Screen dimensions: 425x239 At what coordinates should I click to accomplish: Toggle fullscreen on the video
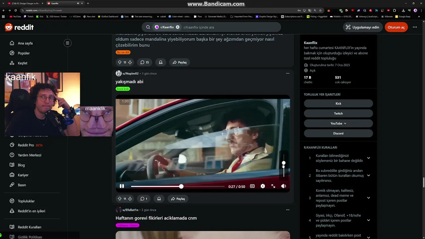click(273, 186)
